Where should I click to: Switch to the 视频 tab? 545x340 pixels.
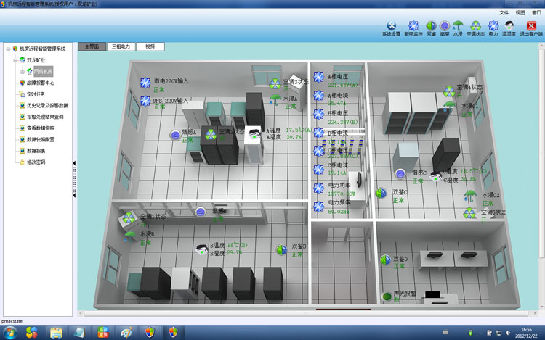tap(150, 46)
